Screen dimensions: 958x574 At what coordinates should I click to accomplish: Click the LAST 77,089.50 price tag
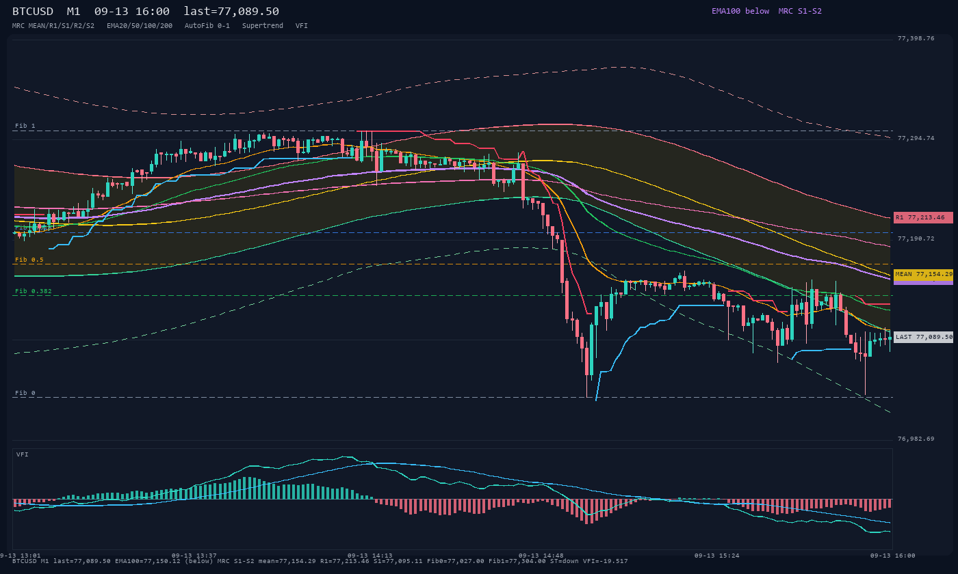pyautogui.click(x=923, y=337)
